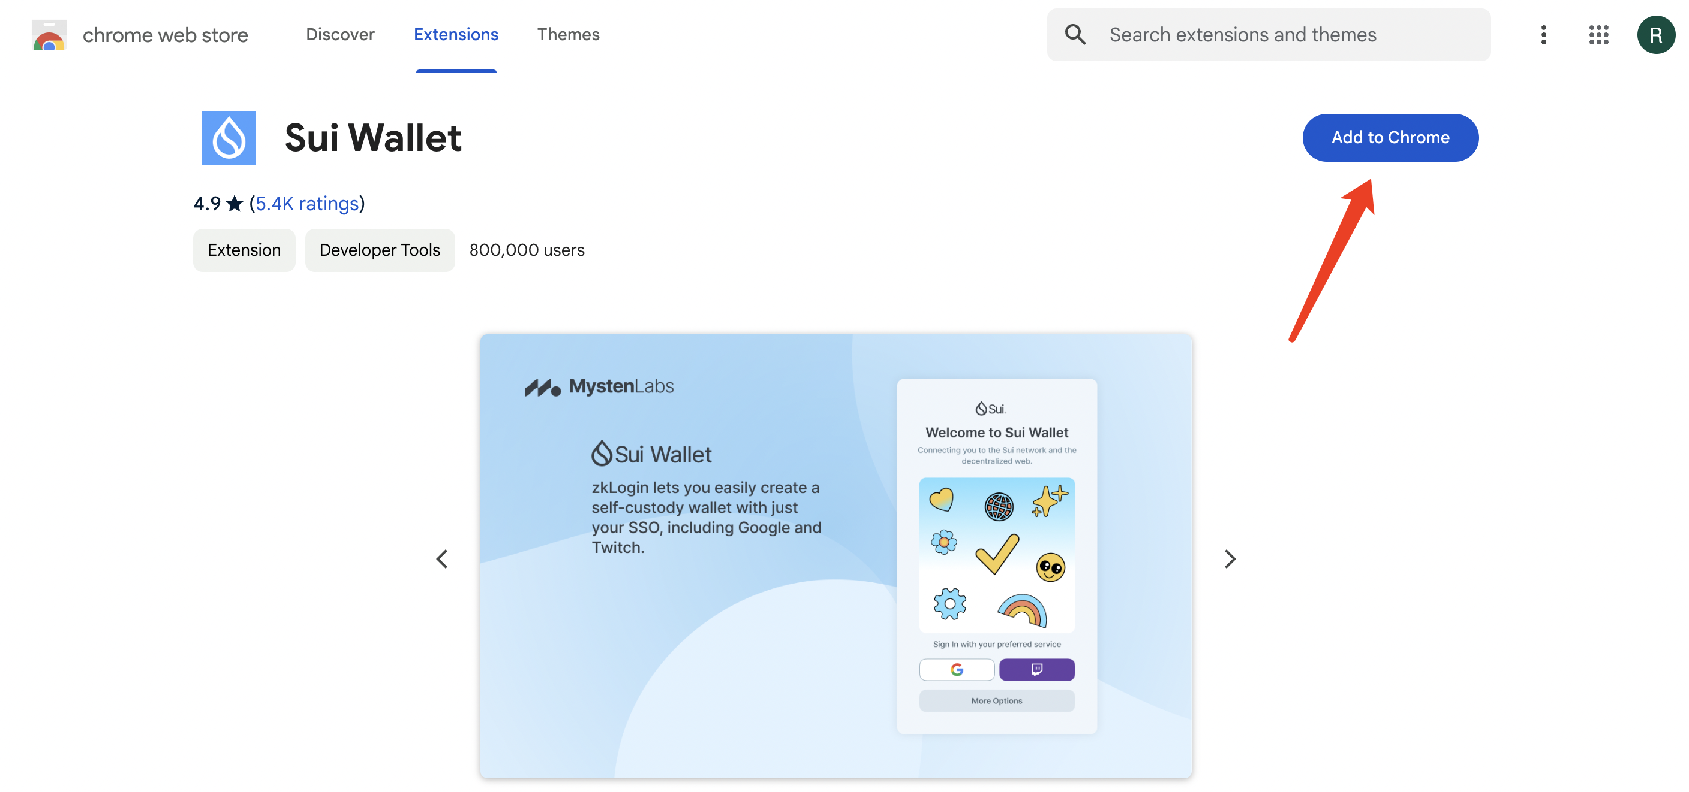Image resolution: width=1689 pixels, height=792 pixels.
Task: Click the Themes menu item
Action: [569, 32]
